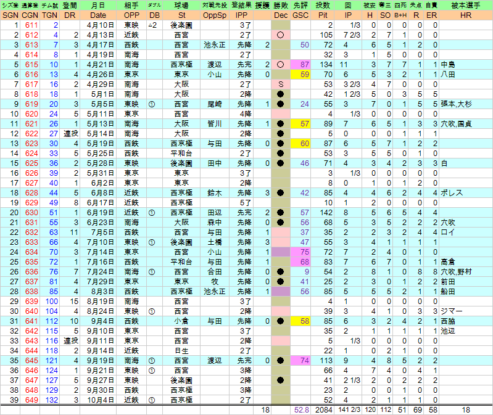
Task: Click yellow GSC cell 59
Action: tap(300, 75)
